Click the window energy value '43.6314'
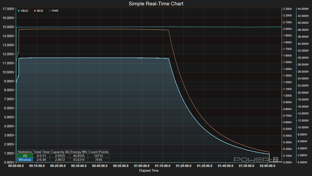 [79, 159]
